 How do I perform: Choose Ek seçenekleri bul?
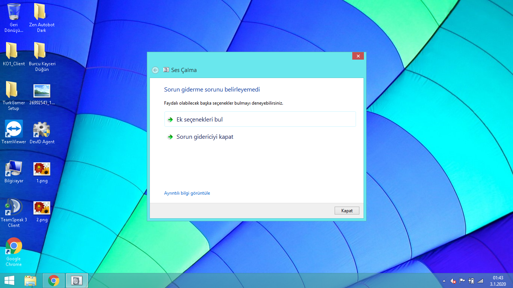[260, 119]
